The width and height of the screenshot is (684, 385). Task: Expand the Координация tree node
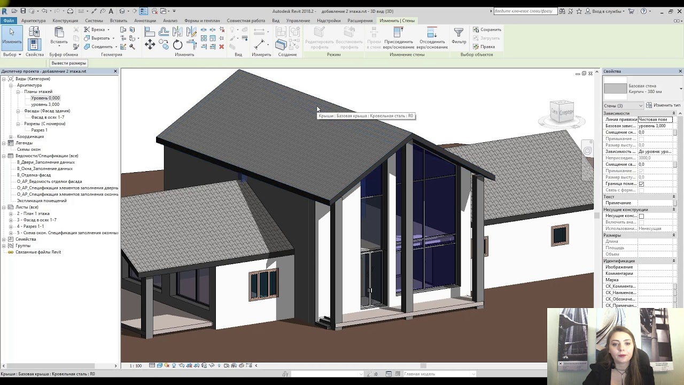point(11,137)
